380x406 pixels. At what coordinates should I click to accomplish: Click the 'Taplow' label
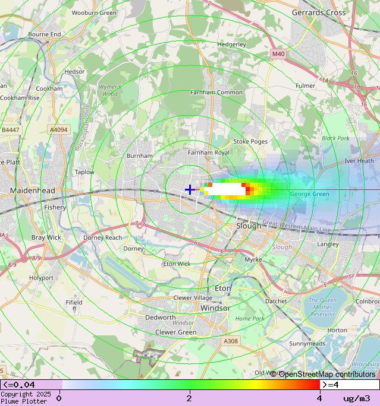coord(84,172)
